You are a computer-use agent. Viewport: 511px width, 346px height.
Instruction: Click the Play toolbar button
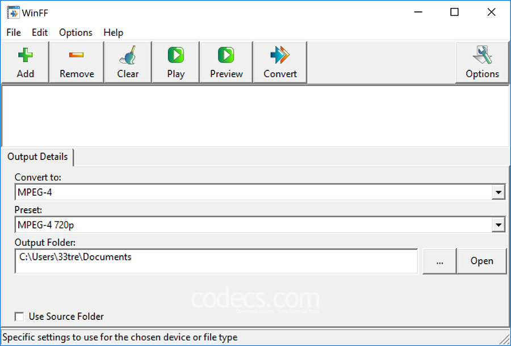[x=175, y=62]
